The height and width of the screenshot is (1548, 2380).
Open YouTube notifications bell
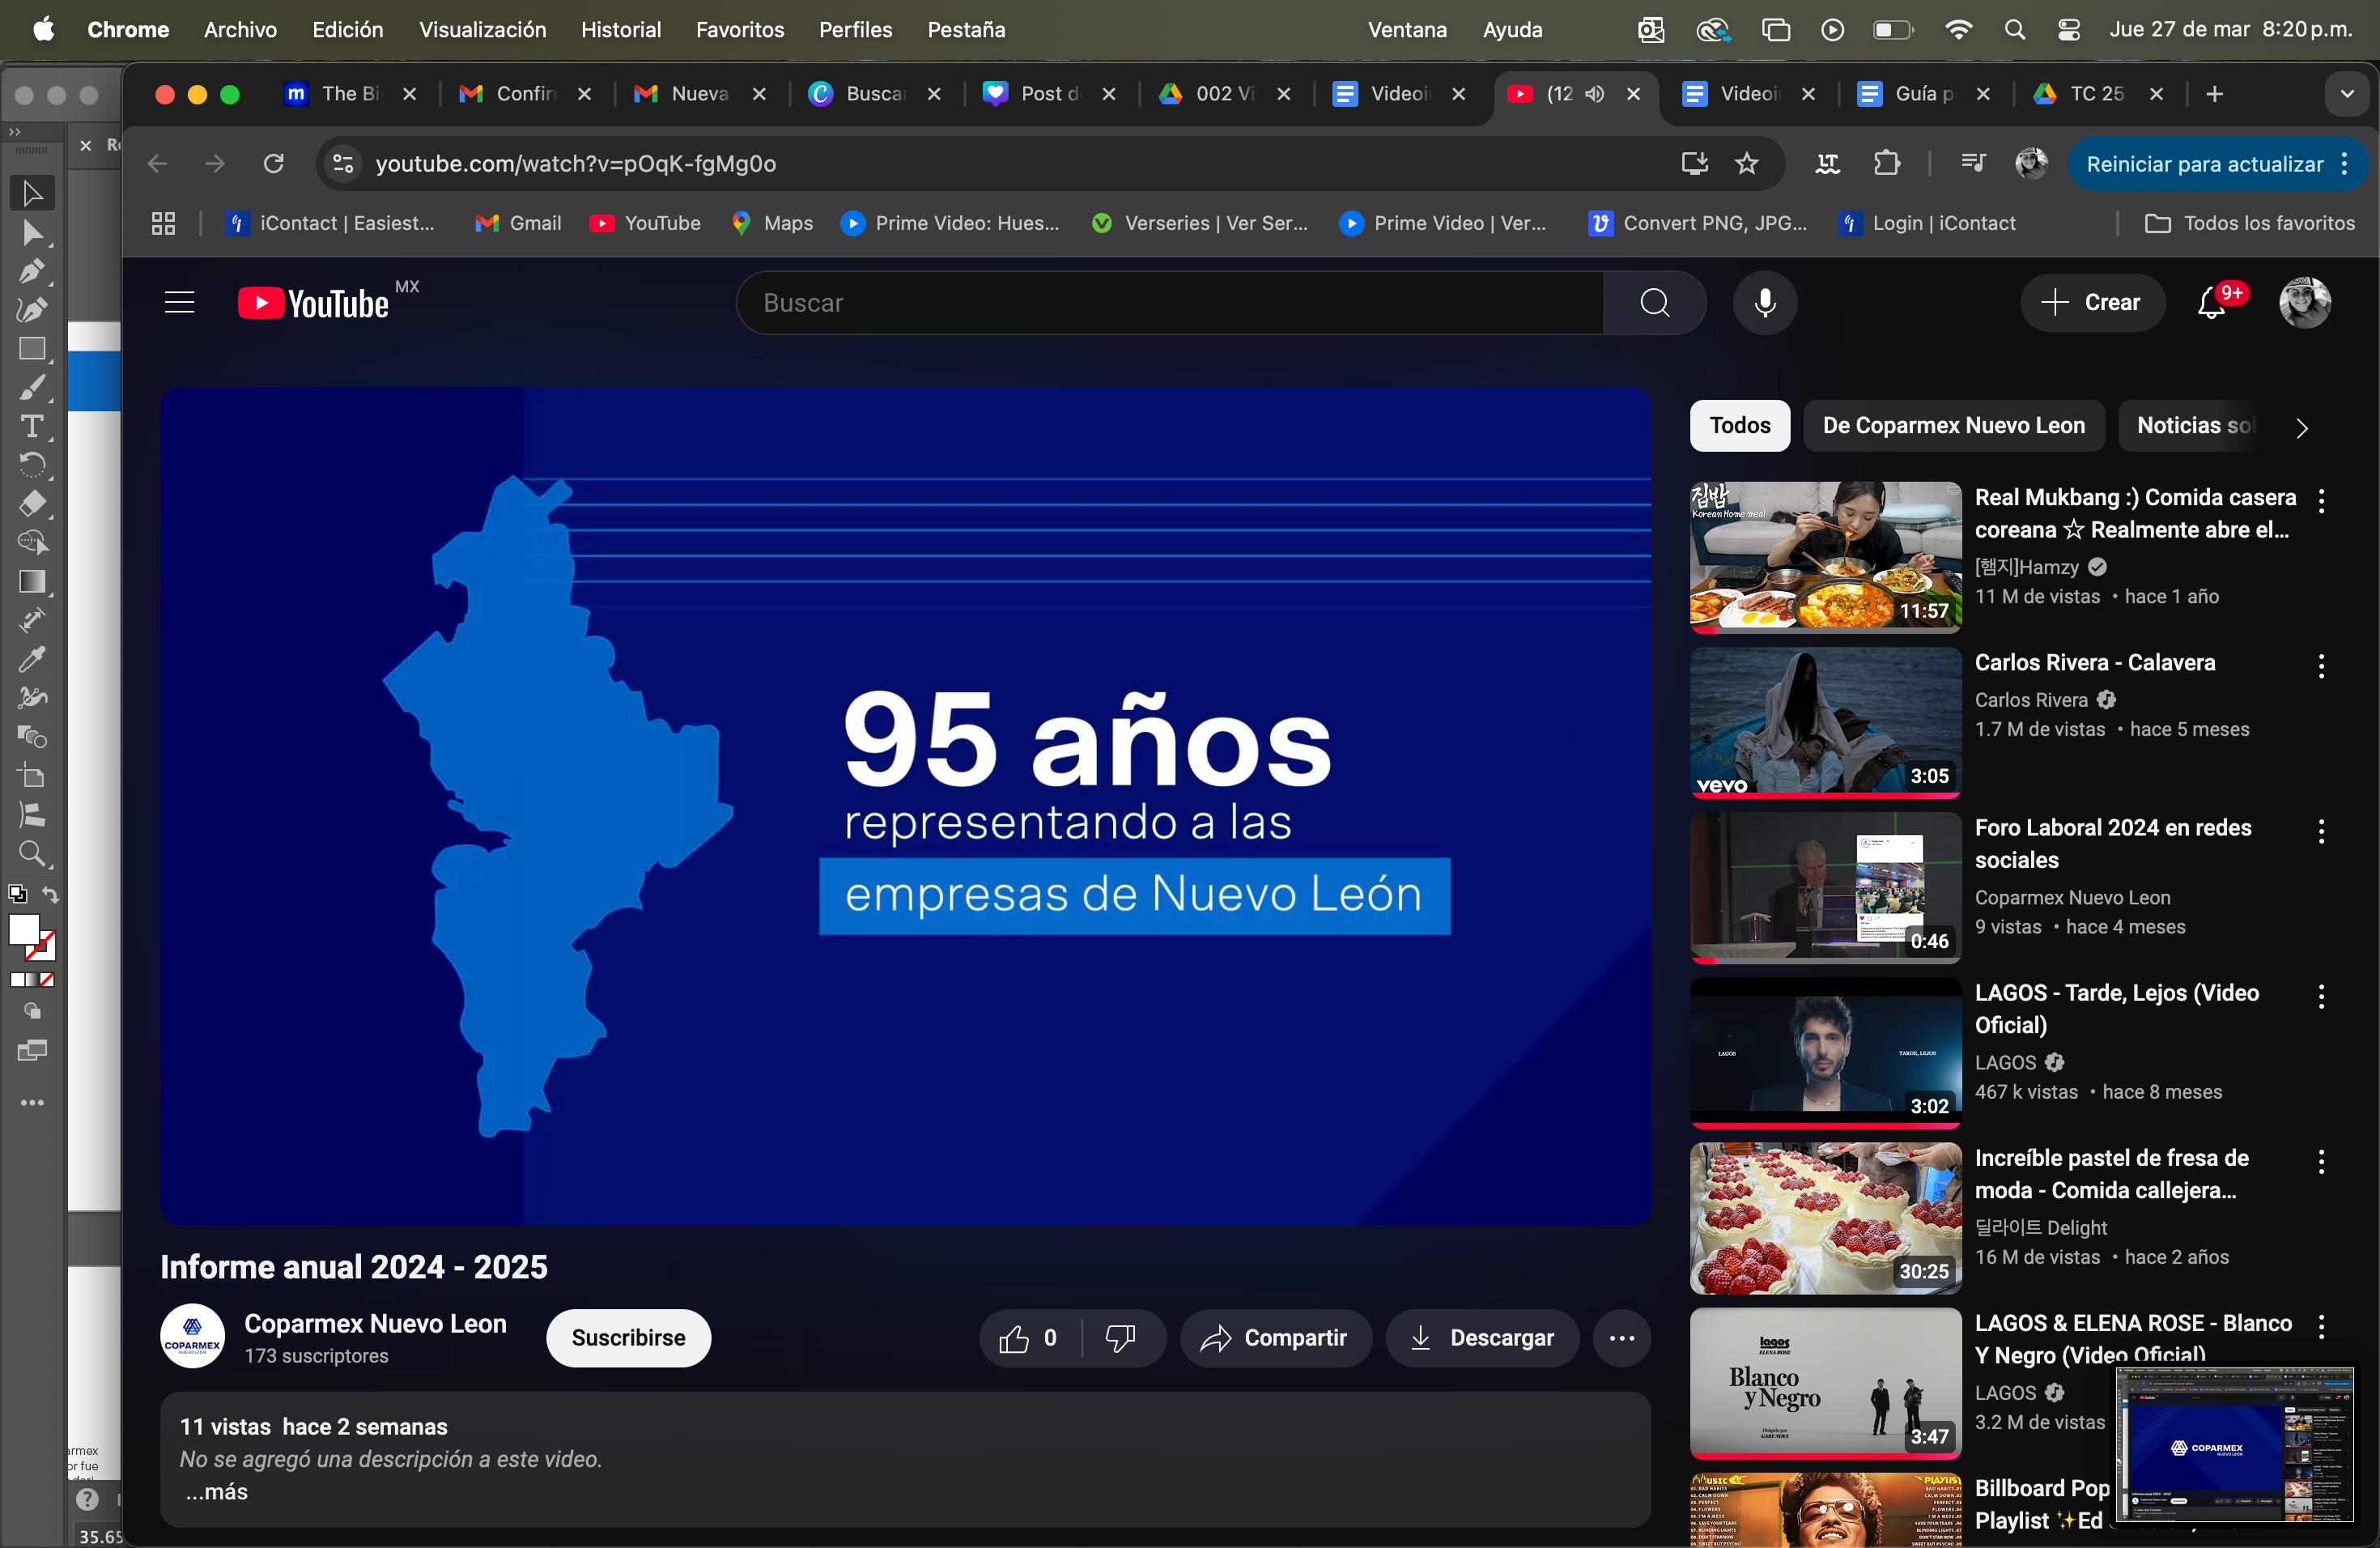click(2212, 303)
